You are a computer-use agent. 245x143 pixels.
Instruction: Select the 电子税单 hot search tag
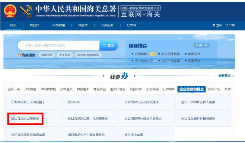65,55
